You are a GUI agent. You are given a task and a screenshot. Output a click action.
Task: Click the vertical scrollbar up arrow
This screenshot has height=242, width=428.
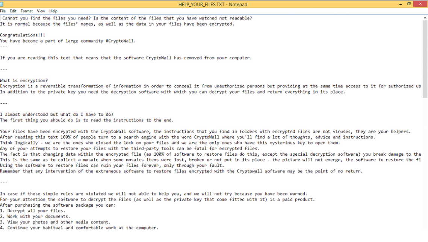point(425,18)
